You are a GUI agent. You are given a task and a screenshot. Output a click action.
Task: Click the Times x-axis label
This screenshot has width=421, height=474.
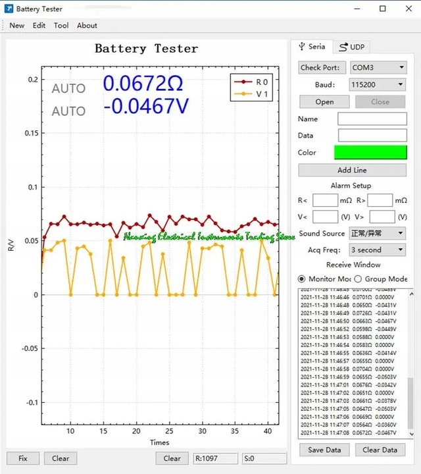(x=159, y=442)
